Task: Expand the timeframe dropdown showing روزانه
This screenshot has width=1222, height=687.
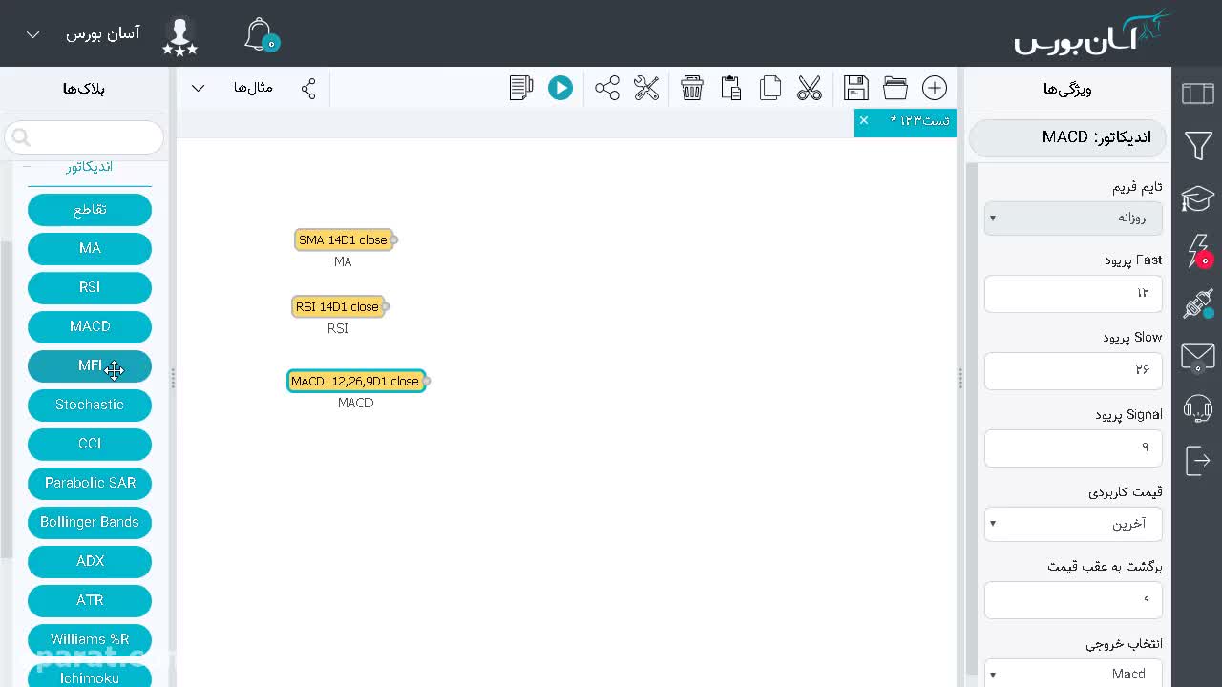Action: coord(1073,218)
